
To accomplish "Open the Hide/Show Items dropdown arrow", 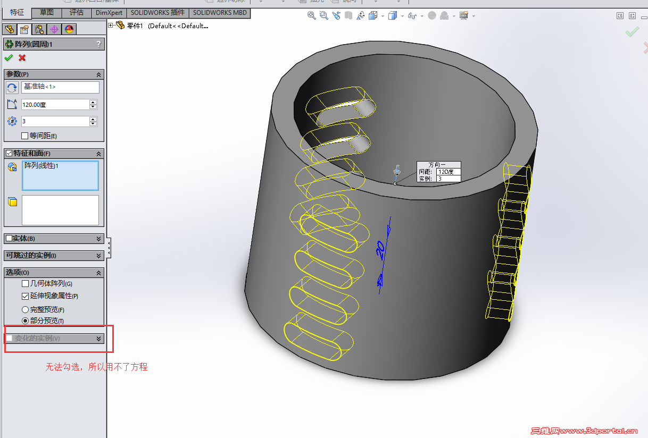I will click(x=421, y=16).
